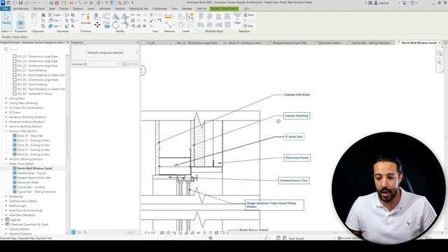Click the Print icon in quick access toolbar
Screen dimensions: 448x252
tap(51, 3)
